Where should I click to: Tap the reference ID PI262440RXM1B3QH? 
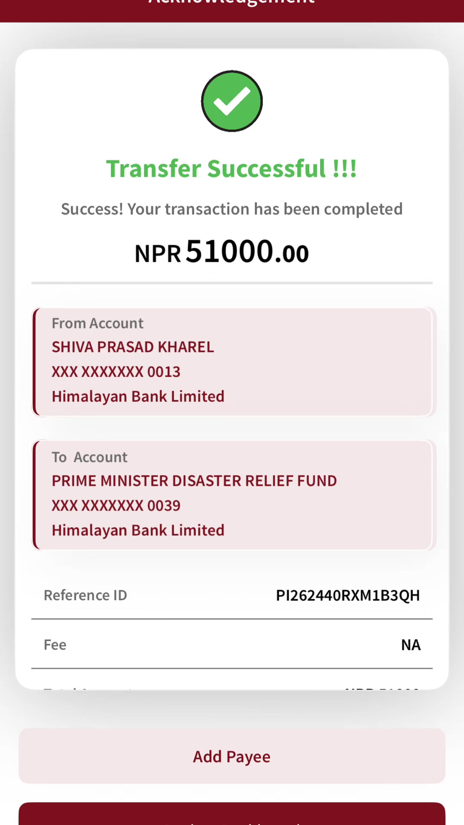[x=348, y=595]
